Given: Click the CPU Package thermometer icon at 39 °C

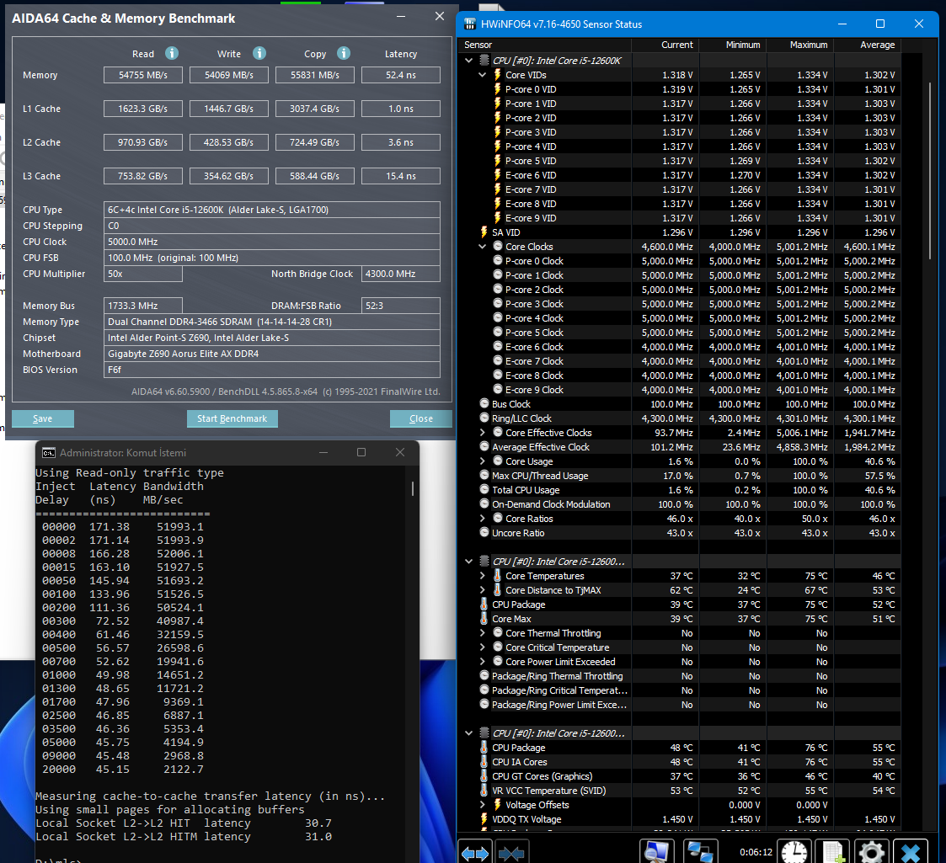Looking at the screenshot, I should 484,605.
